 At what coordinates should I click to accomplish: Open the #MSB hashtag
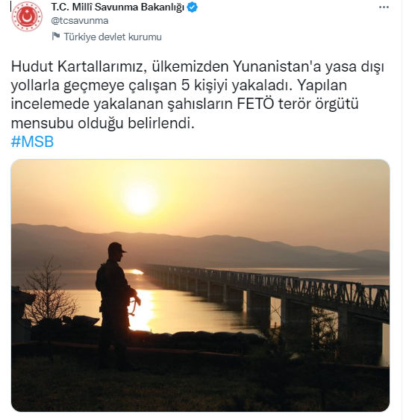[32, 142]
